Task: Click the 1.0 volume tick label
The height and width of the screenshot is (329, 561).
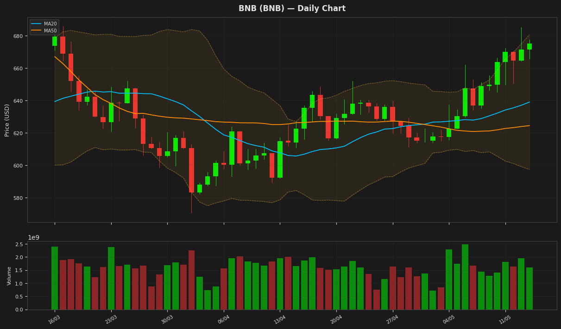Action: 20,284
